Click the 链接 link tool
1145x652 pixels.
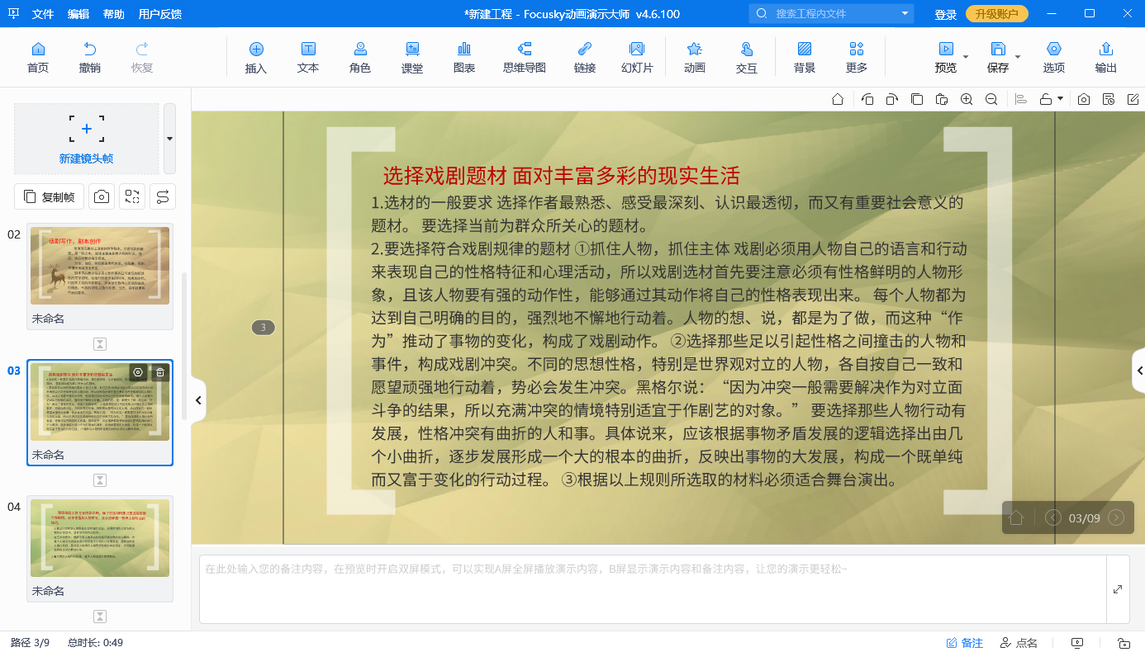[x=585, y=57]
